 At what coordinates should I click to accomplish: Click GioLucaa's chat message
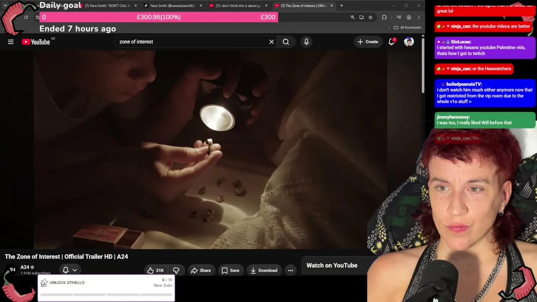tap(485, 48)
